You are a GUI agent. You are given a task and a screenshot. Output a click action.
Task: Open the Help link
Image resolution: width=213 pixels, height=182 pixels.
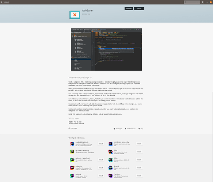[141, 128]
